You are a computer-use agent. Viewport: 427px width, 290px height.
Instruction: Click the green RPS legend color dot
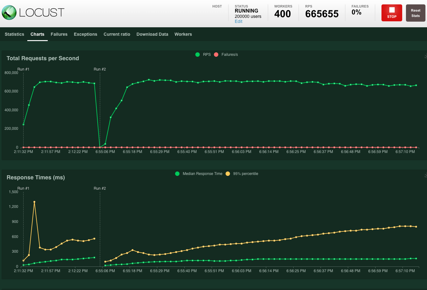click(x=197, y=55)
